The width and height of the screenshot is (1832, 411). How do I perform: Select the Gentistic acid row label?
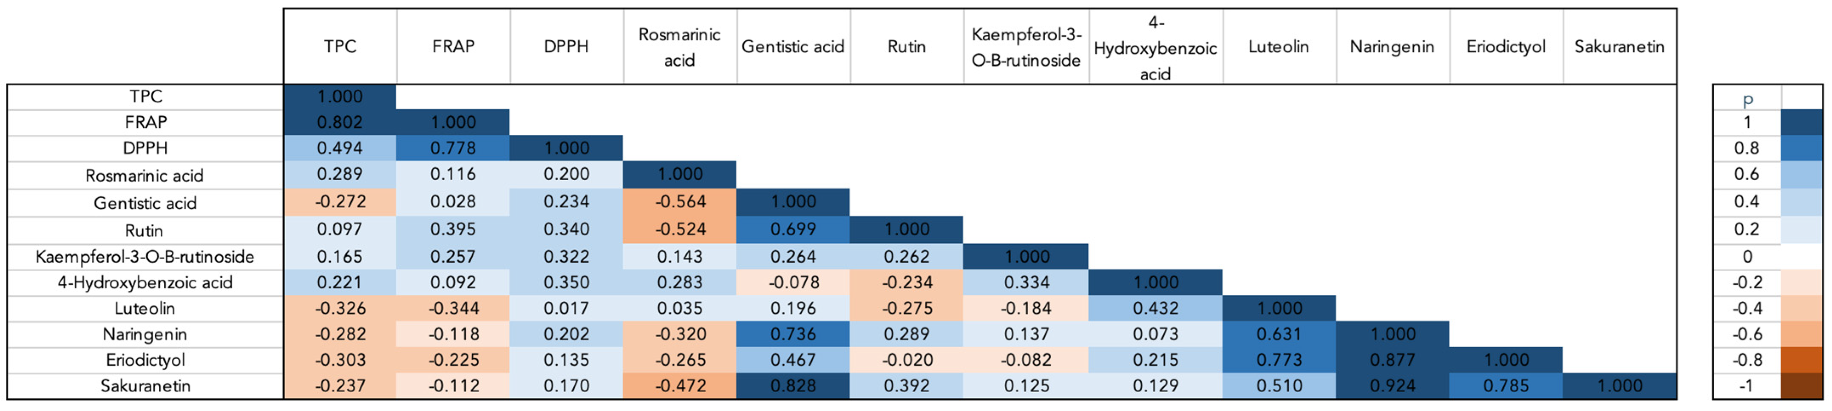click(x=145, y=203)
